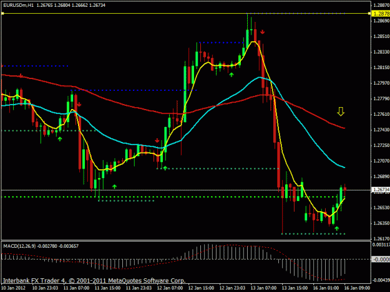Click the 16 Jan 09:00 time axis label
The height and width of the screenshot is (292, 390).
click(357, 288)
